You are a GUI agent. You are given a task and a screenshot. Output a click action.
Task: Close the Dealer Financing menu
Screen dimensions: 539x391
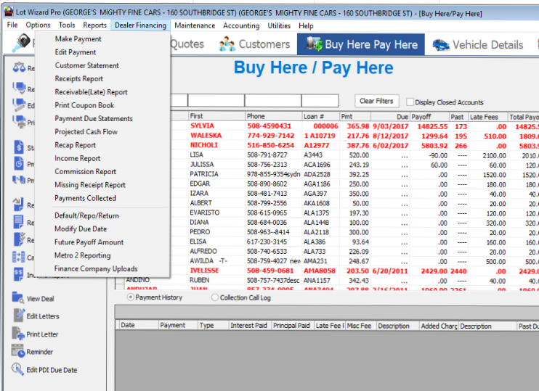(x=140, y=25)
